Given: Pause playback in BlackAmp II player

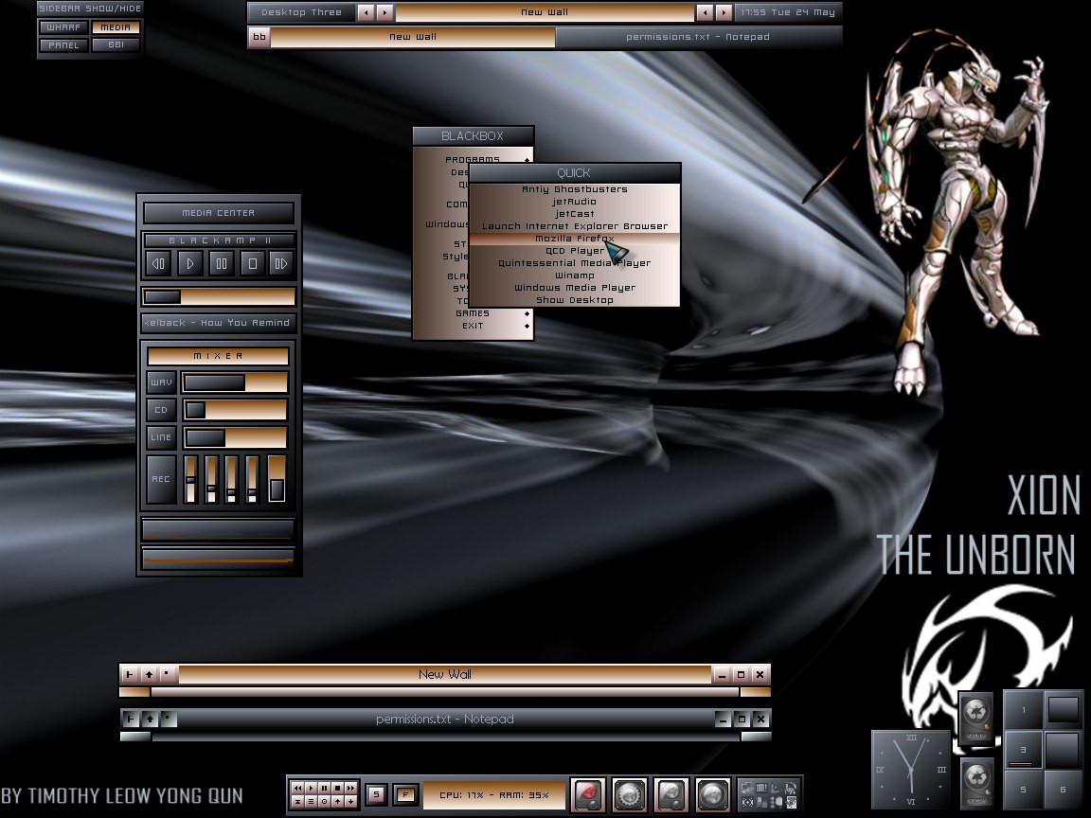Looking at the screenshot, I should click(x=222, y=263).
